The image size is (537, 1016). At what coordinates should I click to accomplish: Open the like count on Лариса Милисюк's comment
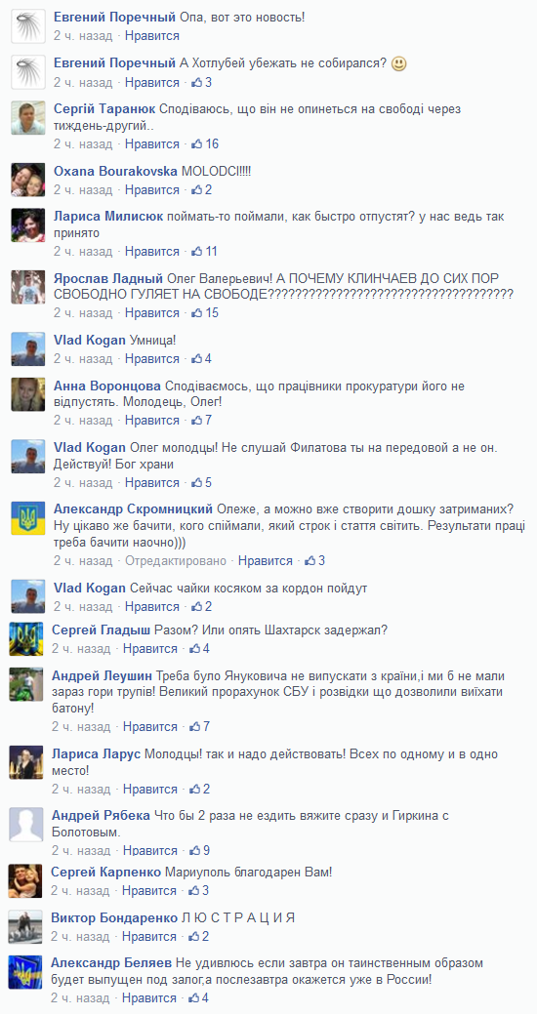[x=204, y=252]
